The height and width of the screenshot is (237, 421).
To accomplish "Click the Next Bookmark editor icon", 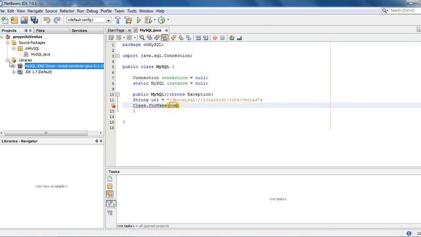I will pyautogui.click(x=182, y=38).
